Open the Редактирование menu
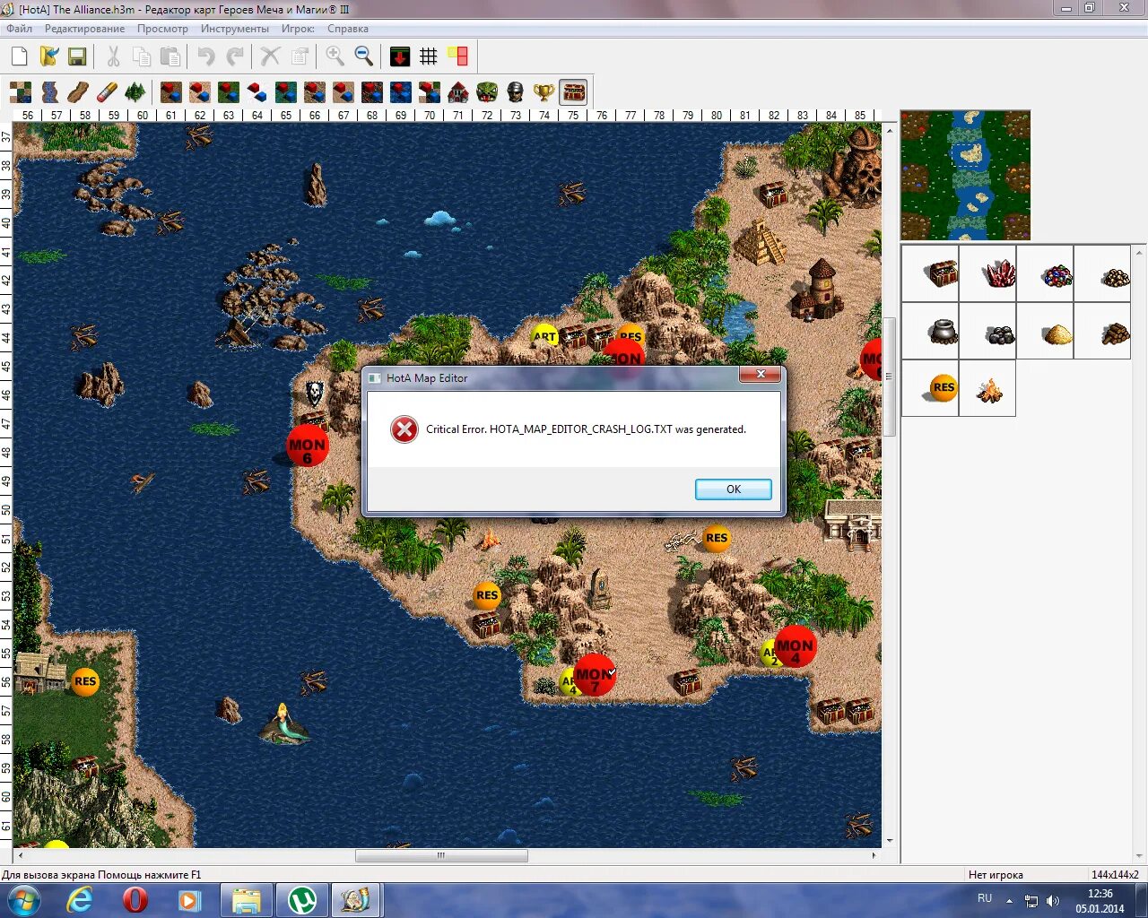 (85, 29)
